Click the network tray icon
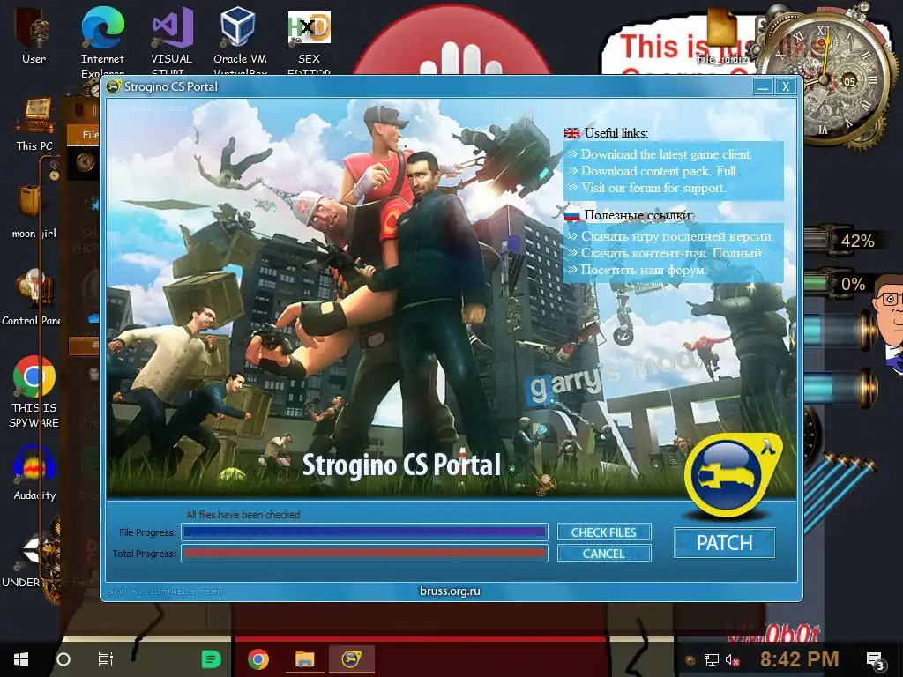The height and width of the screenshot is (677, 903). coord(712,660)
